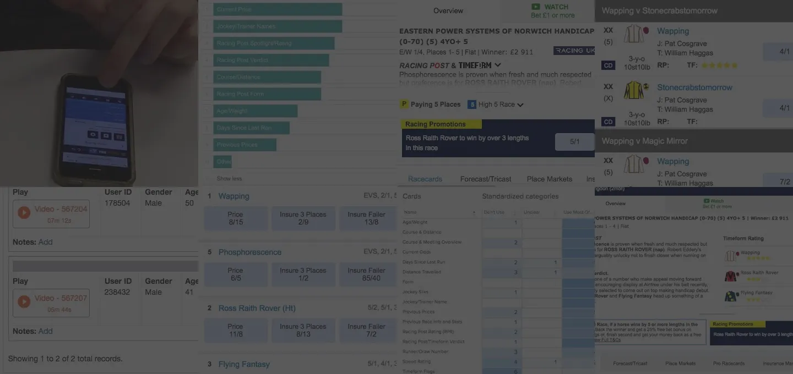Click the green WATCH video icon
Image resolution: width=793 pixels, height=374 pixels.
[536, 7]
